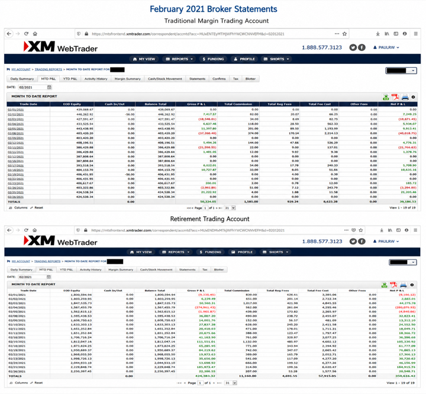Open the 02/02/2021 trade date link in Margin table
The image size is (426, 394).
click(15, 115)
